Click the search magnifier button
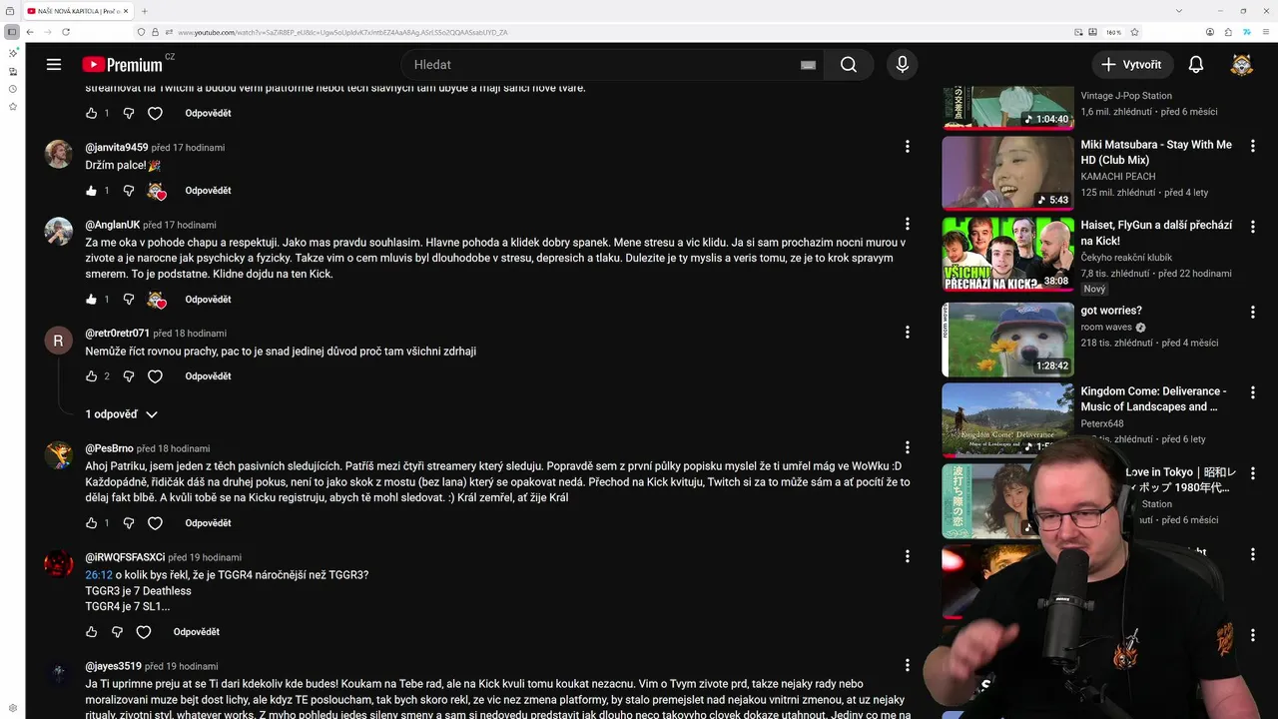The height and width of the screenshot is (719, 1278). (849, 64)
